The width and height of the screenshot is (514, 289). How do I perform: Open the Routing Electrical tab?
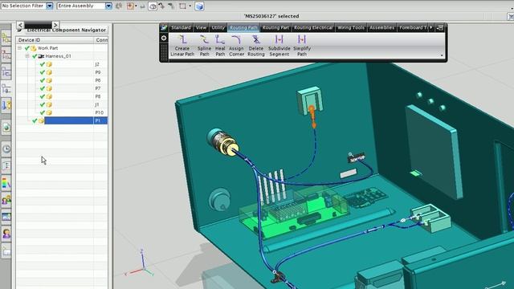(313, 28)
